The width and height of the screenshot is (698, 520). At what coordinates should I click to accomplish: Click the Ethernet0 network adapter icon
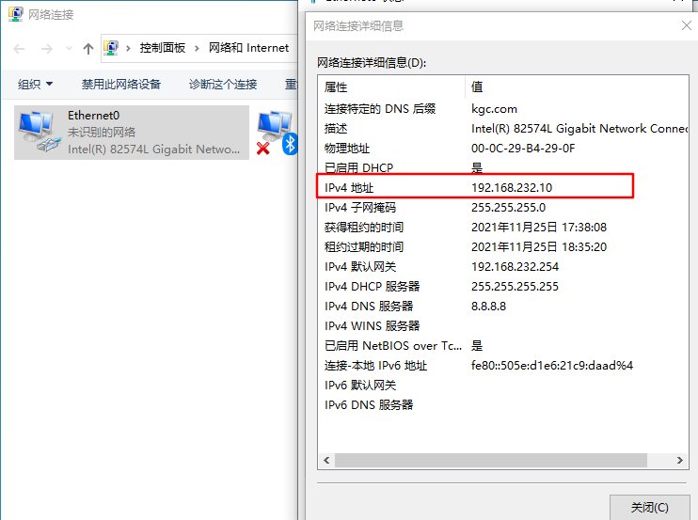(40, 133)
